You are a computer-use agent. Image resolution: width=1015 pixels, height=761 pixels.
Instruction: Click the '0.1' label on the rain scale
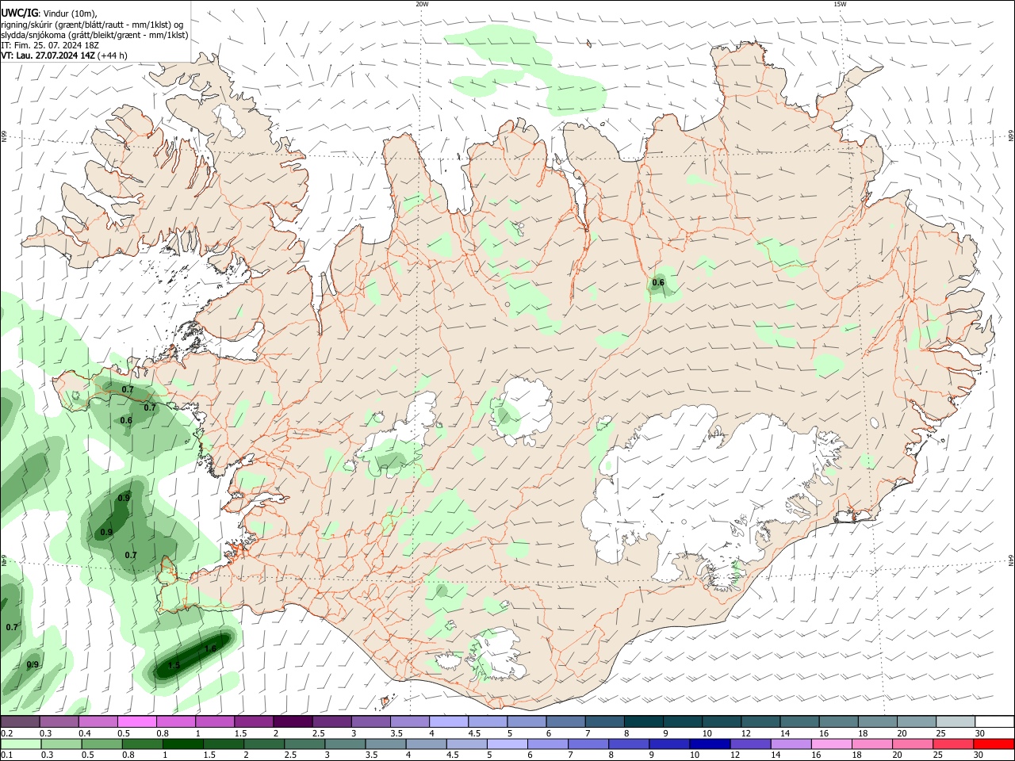pos(6,755)
